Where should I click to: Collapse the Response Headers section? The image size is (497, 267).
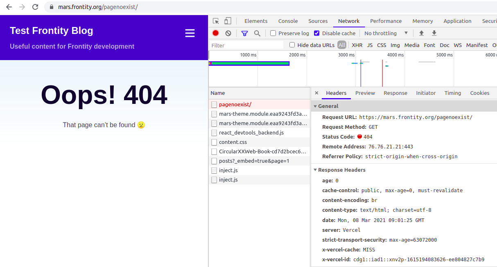pyautogui.click(x=315, y=170)
